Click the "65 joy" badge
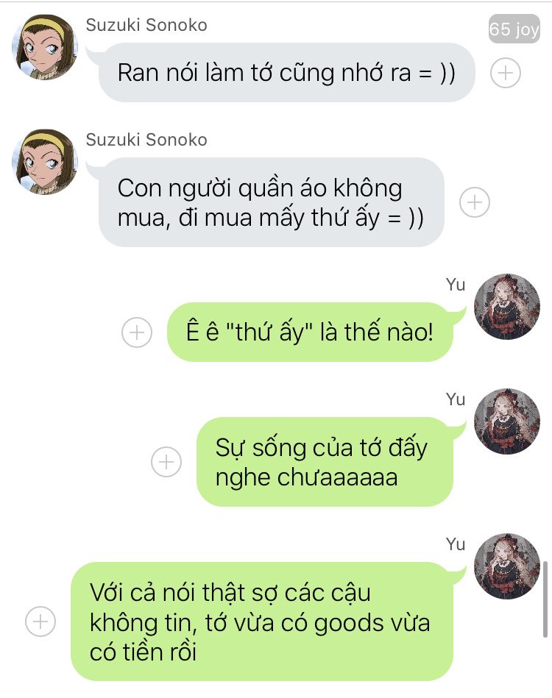This screenshot has height=698, width=552. [514, 29]
